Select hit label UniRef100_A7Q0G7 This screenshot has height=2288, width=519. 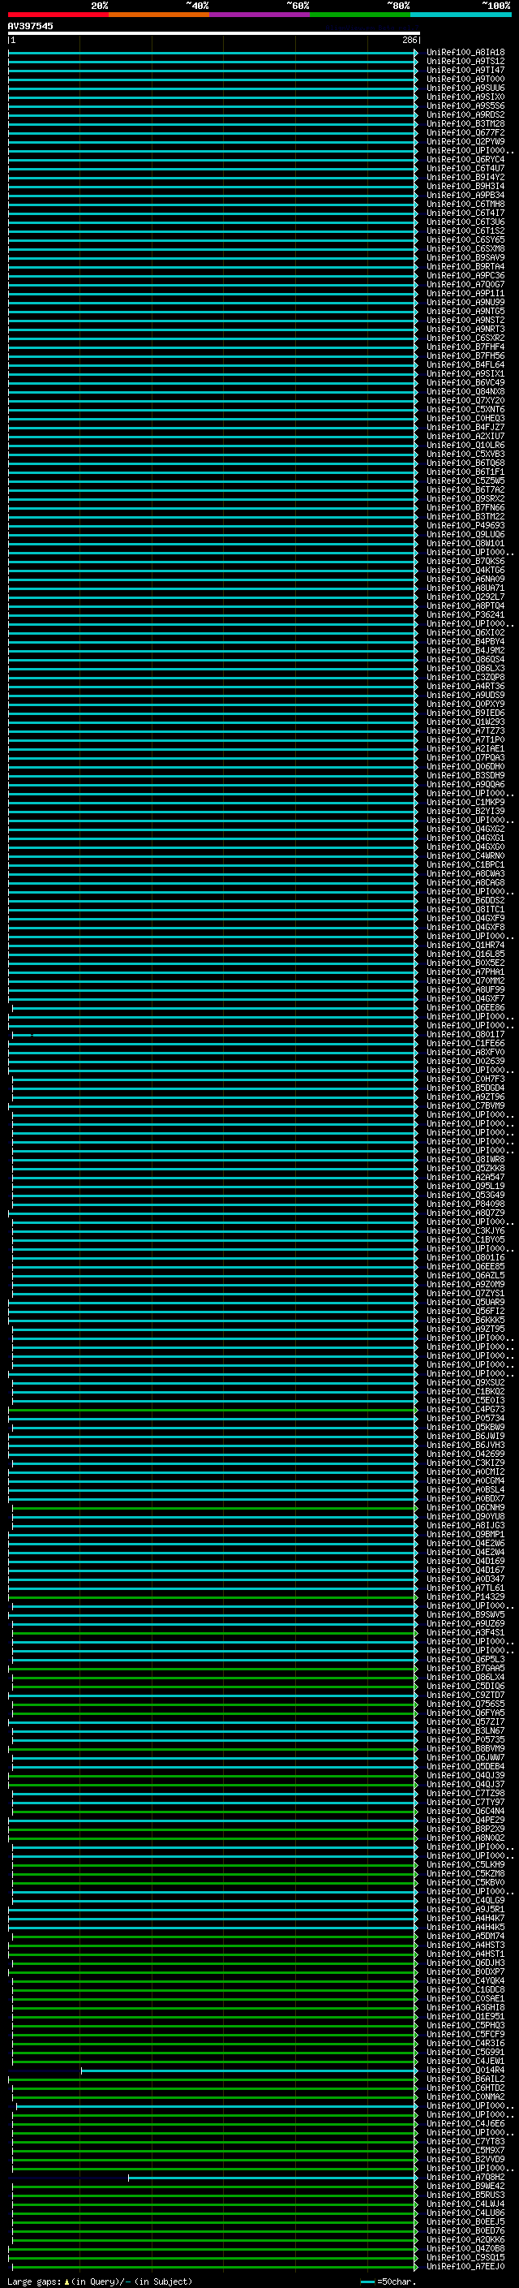click(465, 284)
